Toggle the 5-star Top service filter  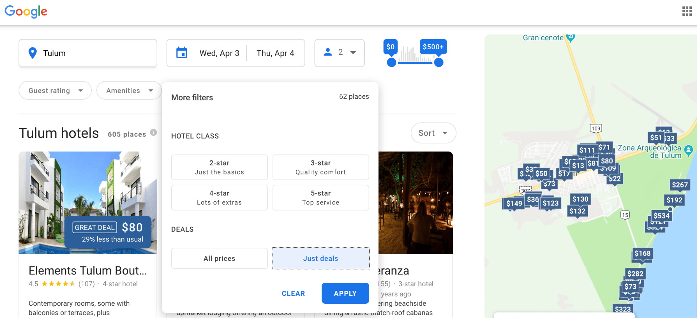pyautogui.click(x=320, y=198)
